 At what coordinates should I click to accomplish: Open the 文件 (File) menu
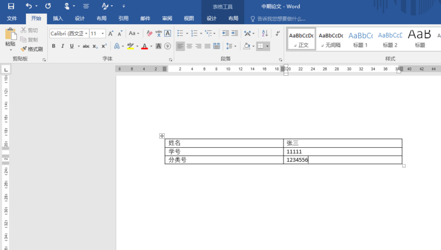point(12,18)
